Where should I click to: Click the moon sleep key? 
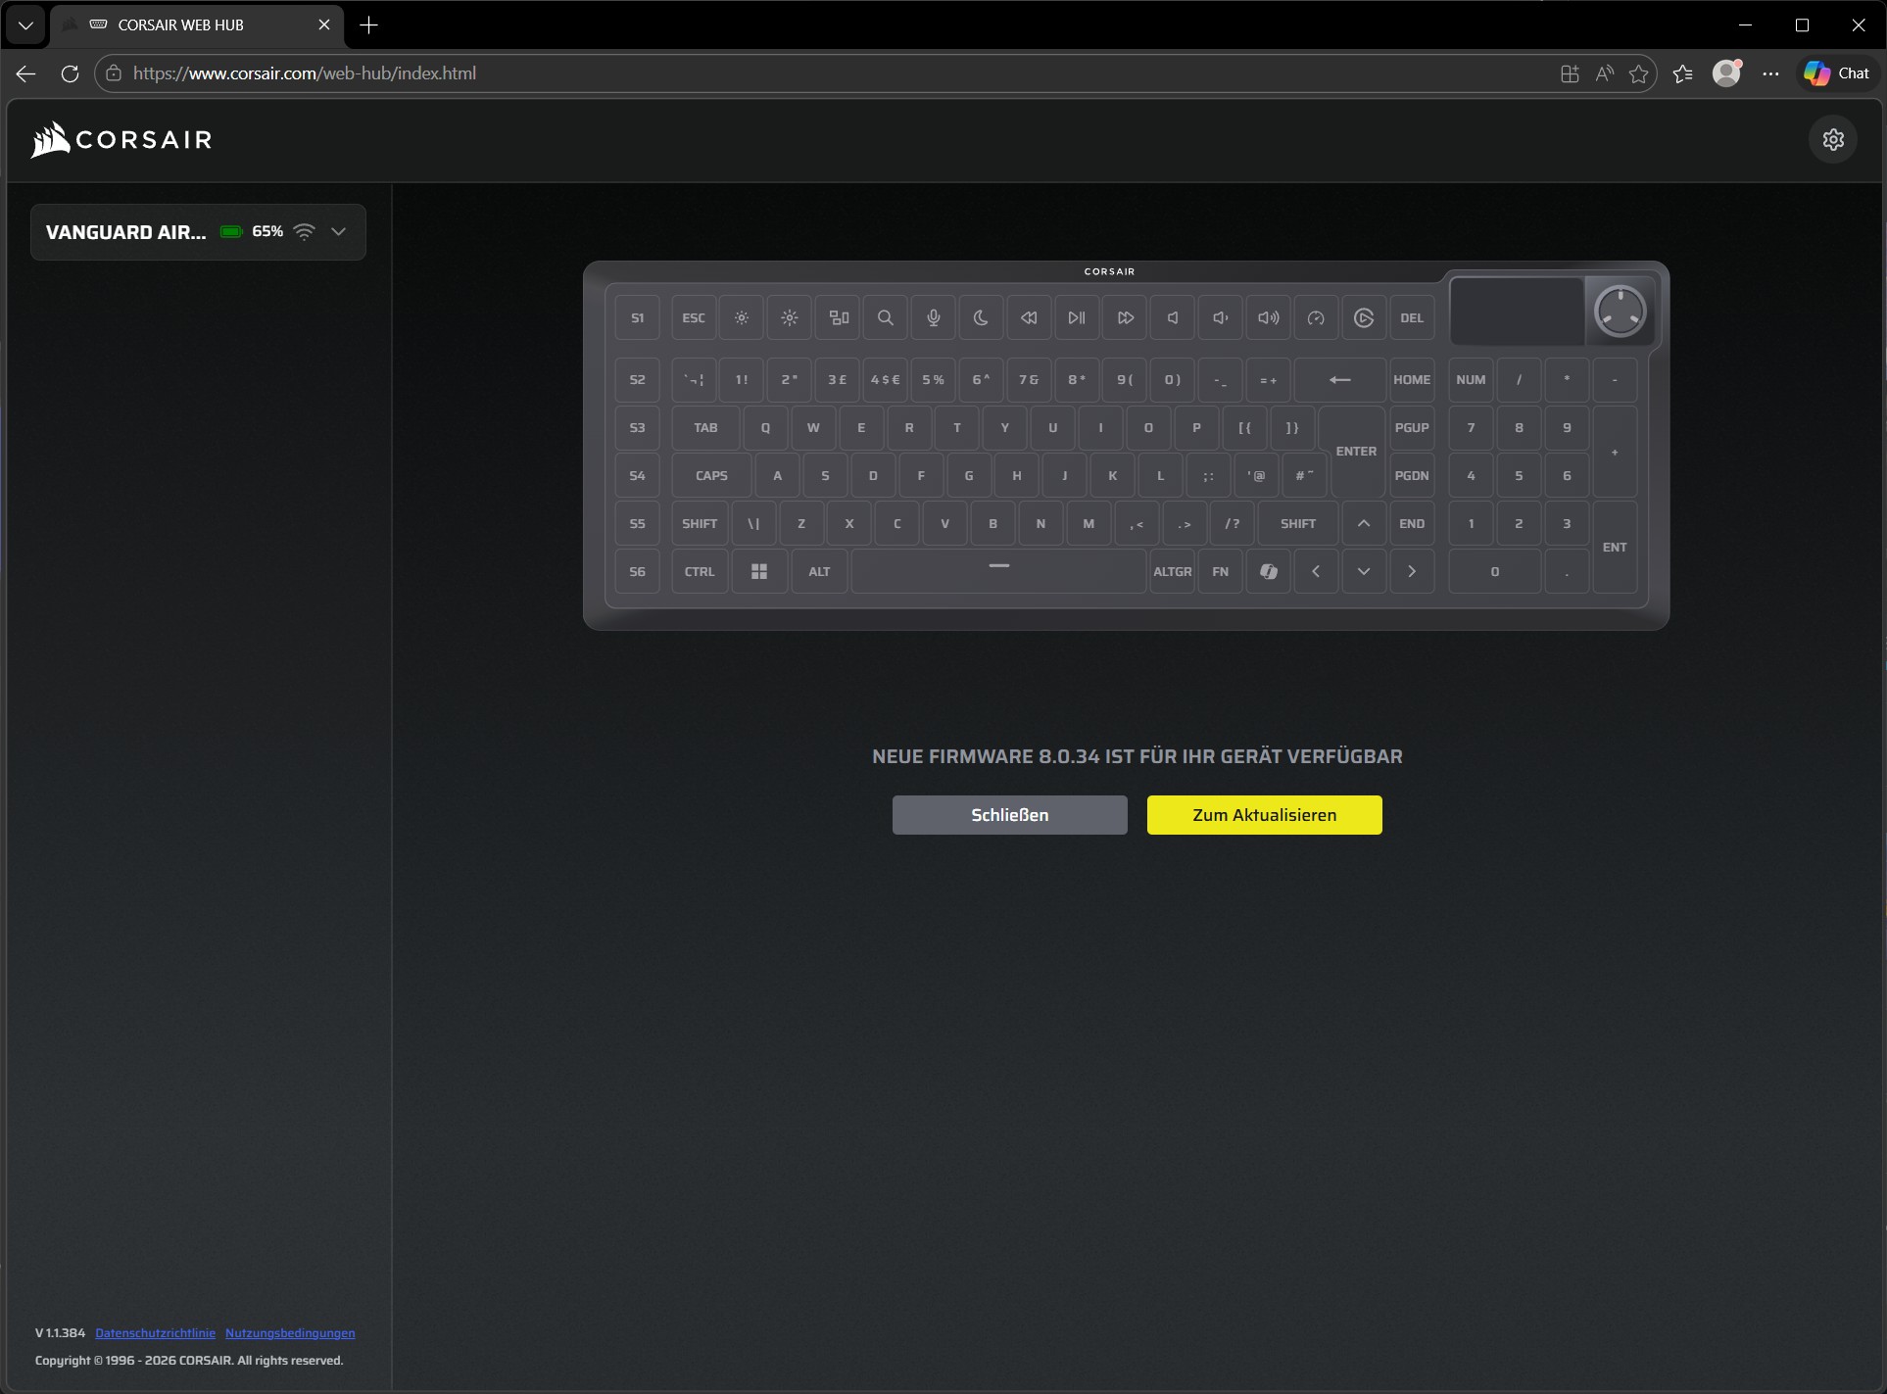981,317
